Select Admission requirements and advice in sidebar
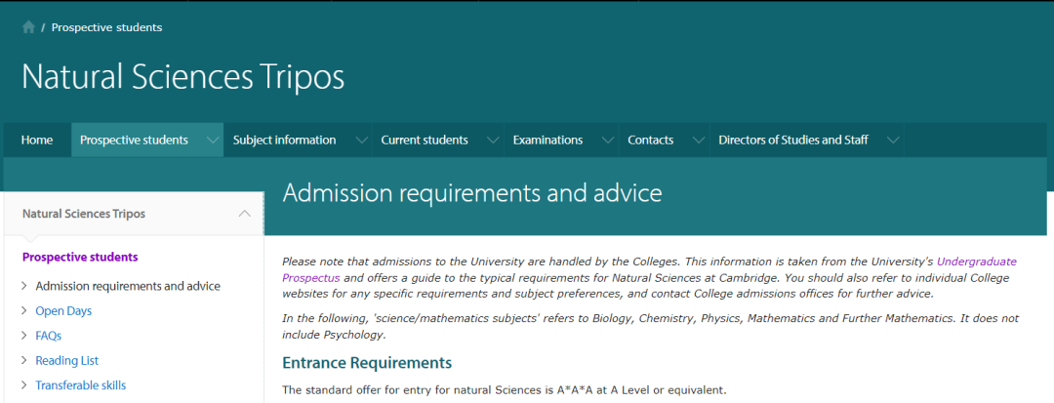Viewport: 1054px width, 403px height. (128, 286)
